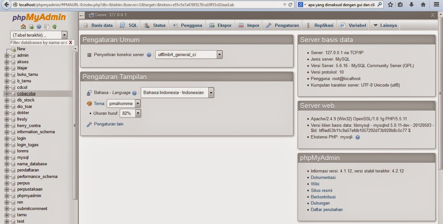Click the collapse page header arrow icon
This screenshot has height=224, width=443.
[x=433, y=15]
